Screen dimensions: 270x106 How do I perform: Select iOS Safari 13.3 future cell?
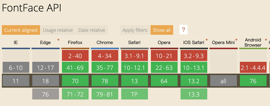coord(194,94)
